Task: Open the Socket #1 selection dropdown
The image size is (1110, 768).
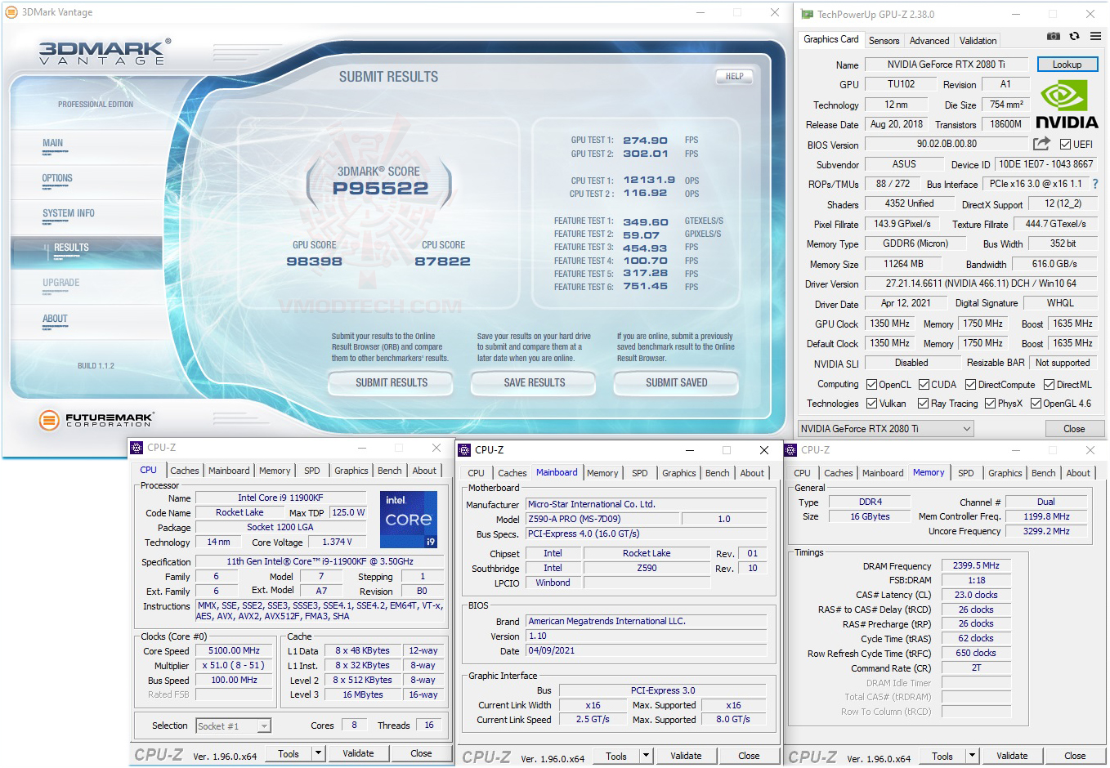Action: coord(233,726)
